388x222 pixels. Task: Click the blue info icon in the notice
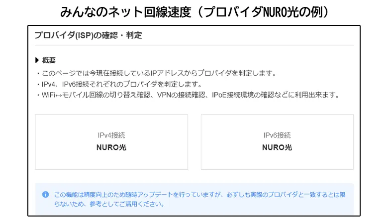(x=46, y=195)
